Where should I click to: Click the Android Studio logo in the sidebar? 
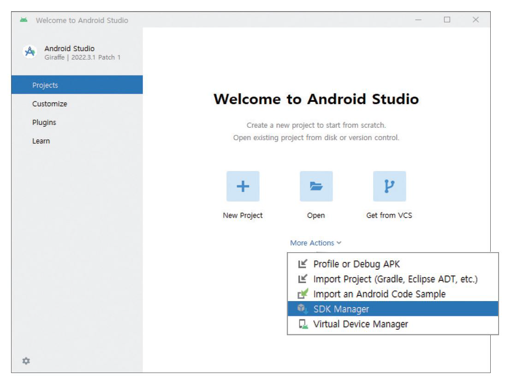pyautogui.click(x=30, y=52)
